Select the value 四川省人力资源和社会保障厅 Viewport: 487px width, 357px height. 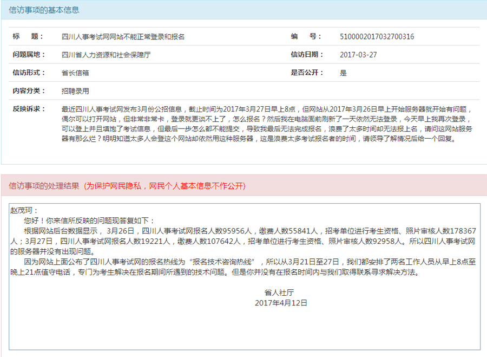coord(106,55)
